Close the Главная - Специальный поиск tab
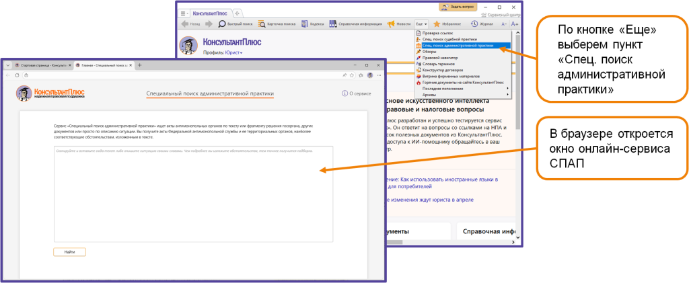The height and width of the screenshot is (283, 689). coord(131,65)
